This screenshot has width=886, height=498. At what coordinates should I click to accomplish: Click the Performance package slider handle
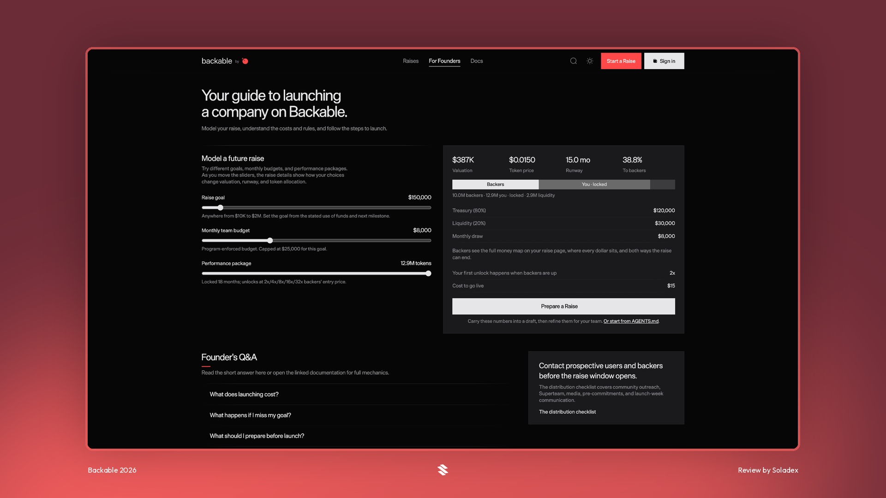pos(428,273)
